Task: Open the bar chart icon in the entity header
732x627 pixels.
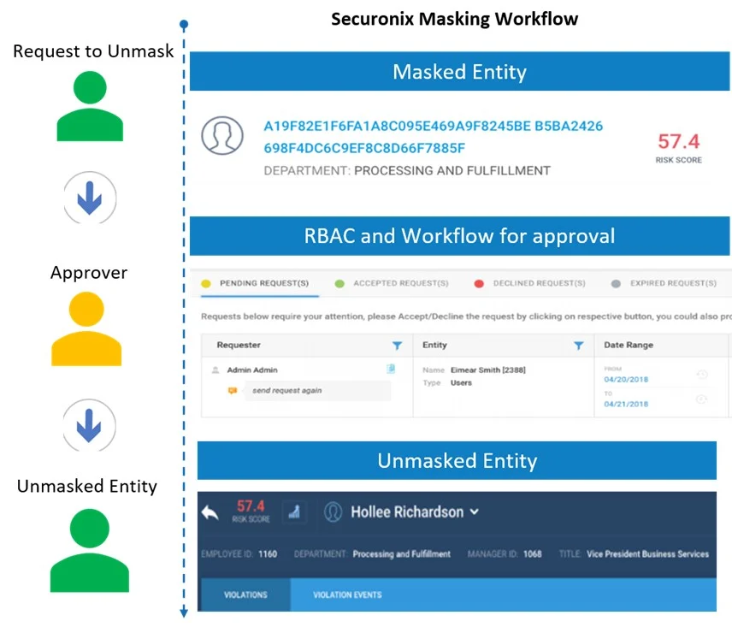Action: point(294,512)
